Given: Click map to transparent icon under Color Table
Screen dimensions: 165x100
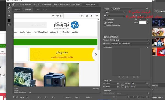Looking at the screenshot, I should click(x=119, y=77).
